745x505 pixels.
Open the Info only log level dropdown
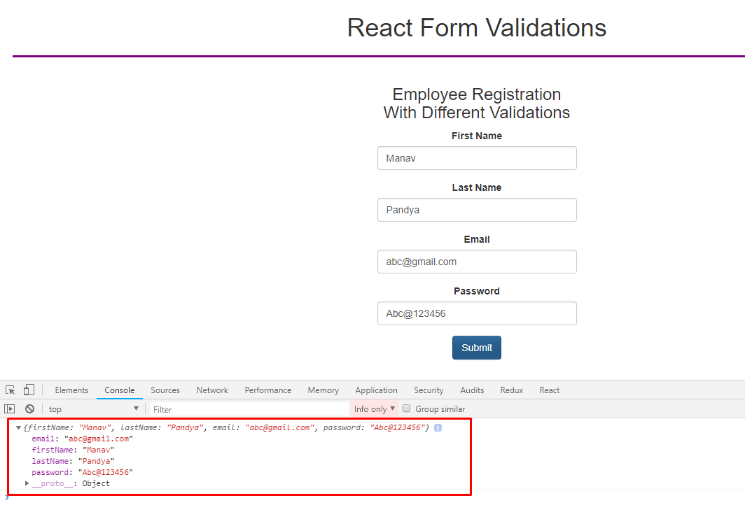pos(374,408)
